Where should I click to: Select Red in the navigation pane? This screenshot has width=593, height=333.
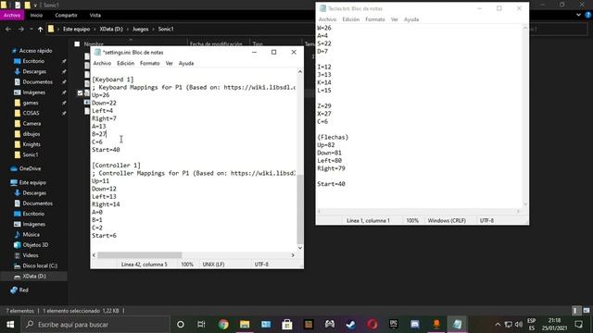click(x=23, y=290)
